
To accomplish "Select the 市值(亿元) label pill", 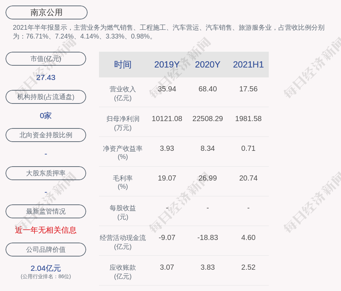I will click(x=46, y=59).
